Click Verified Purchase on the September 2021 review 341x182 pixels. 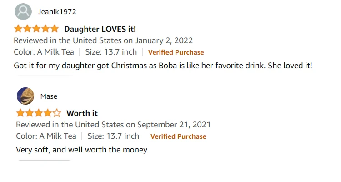point(178,136)
